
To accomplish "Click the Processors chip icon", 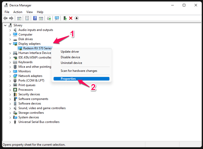I will click(x=15, y=90).
